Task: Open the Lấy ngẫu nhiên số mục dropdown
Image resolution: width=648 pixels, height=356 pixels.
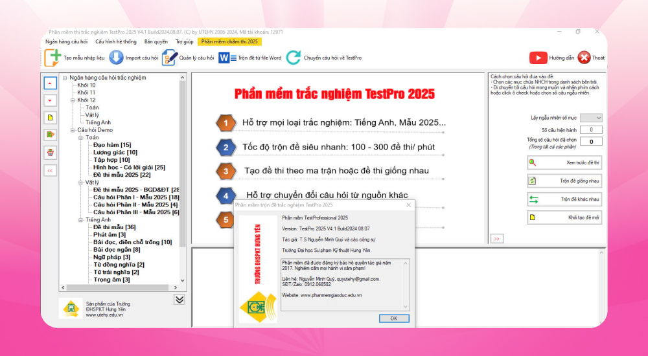Action: [591, 118]
